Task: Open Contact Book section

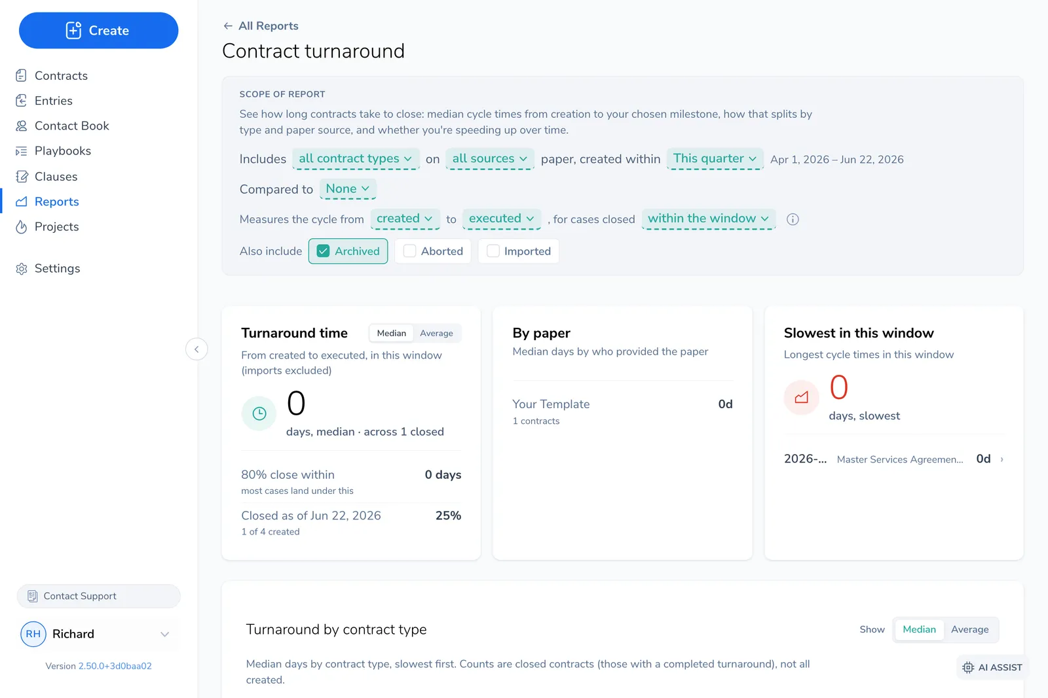Action: (x=72, y=126)
